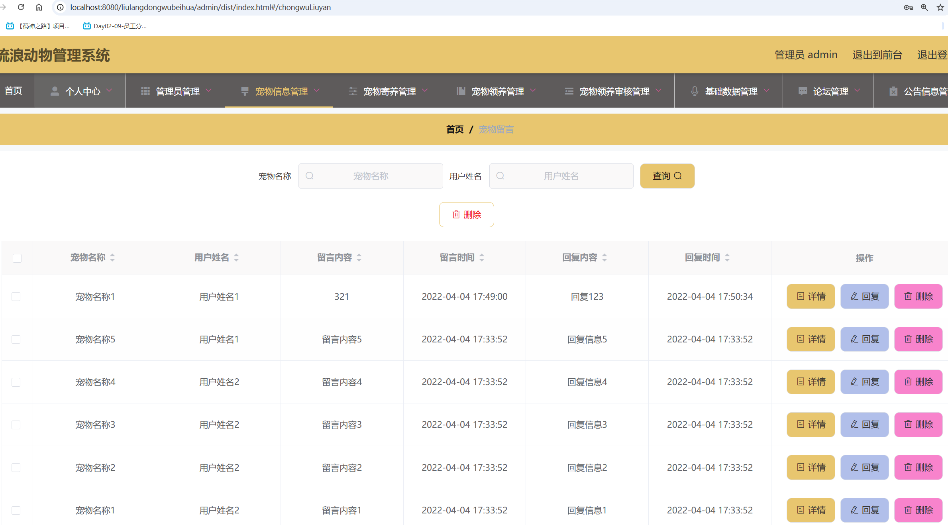Open the 个人中心 menu

[80, 91]
